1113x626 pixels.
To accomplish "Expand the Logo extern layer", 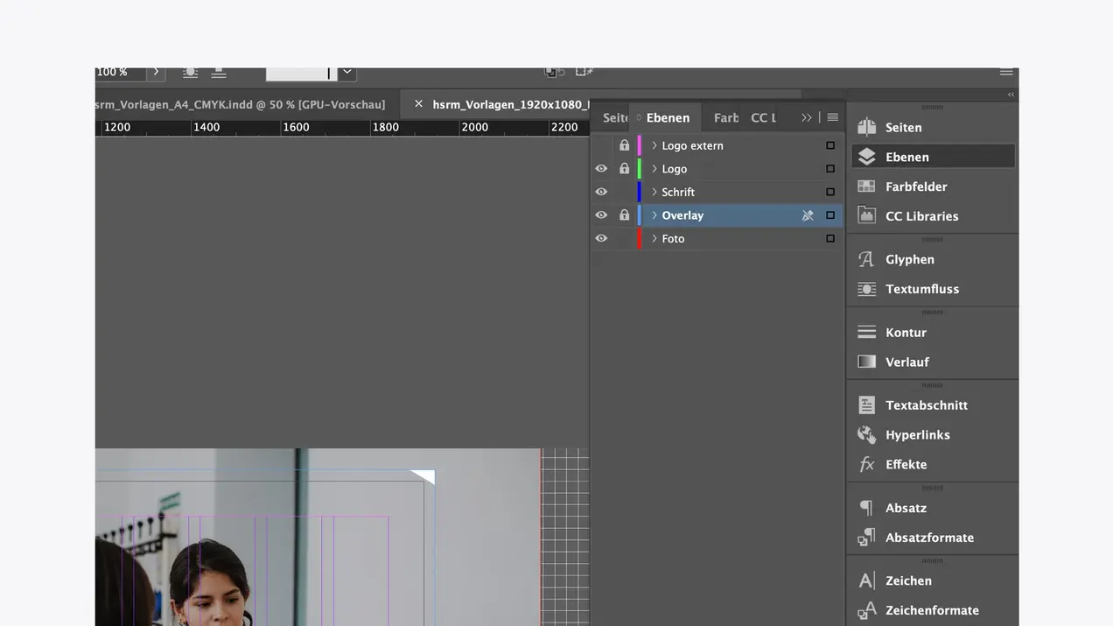I will tap(653, 145).
